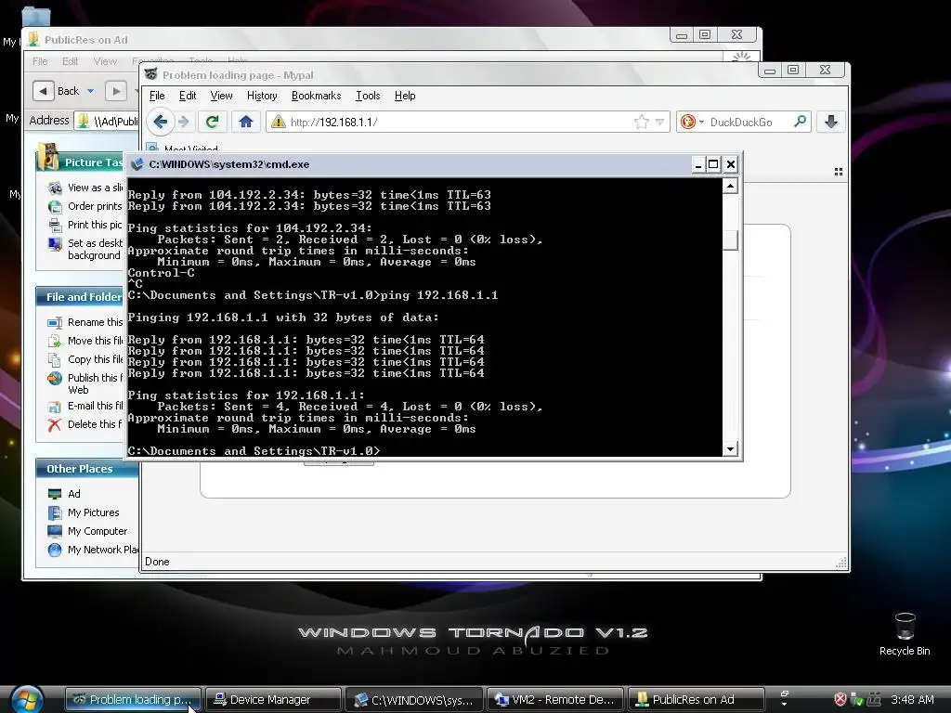
Task: Open the History menu in Mypal
Action: click(x=262, y=96)
